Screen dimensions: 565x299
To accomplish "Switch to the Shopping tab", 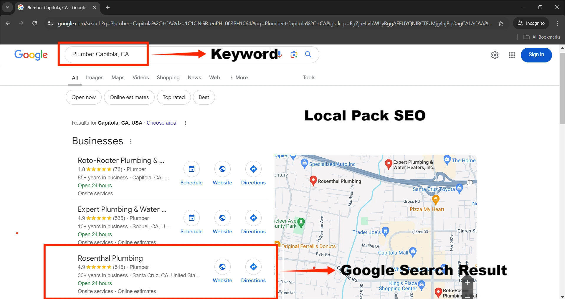I will (x=168, y=77).
